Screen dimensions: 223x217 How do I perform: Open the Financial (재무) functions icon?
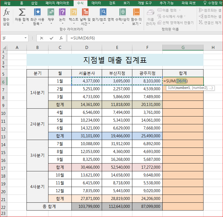(x=51, y=12)
